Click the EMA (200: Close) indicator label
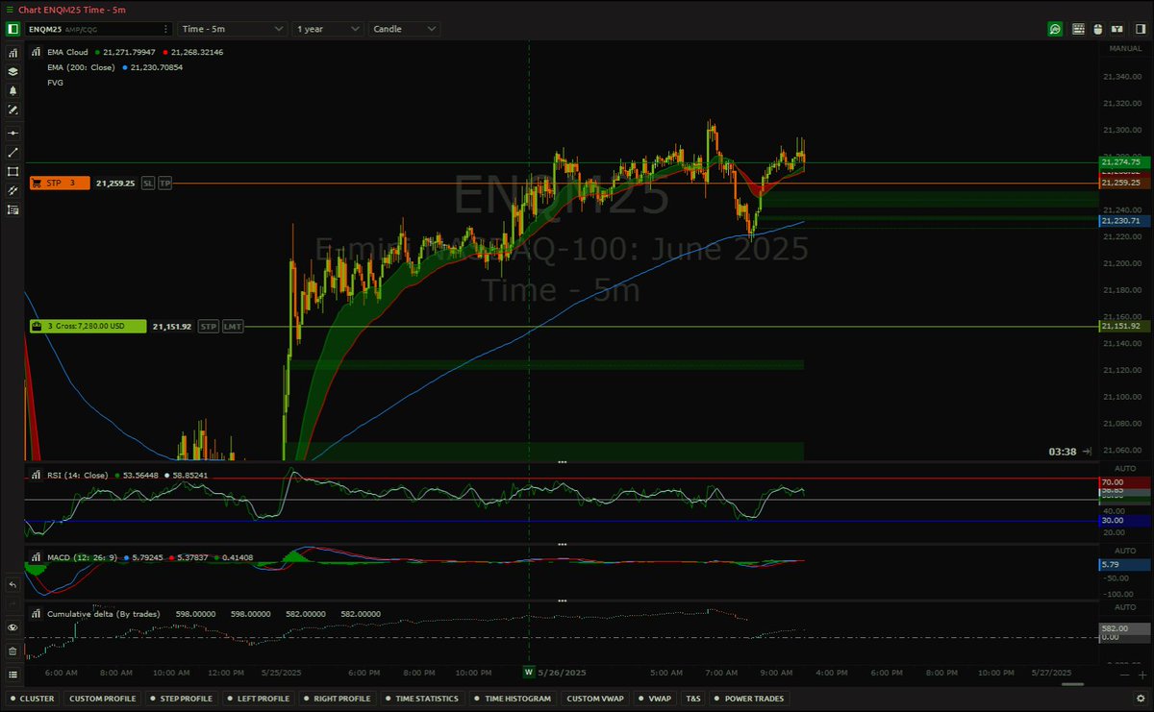 tap(82, 67)
